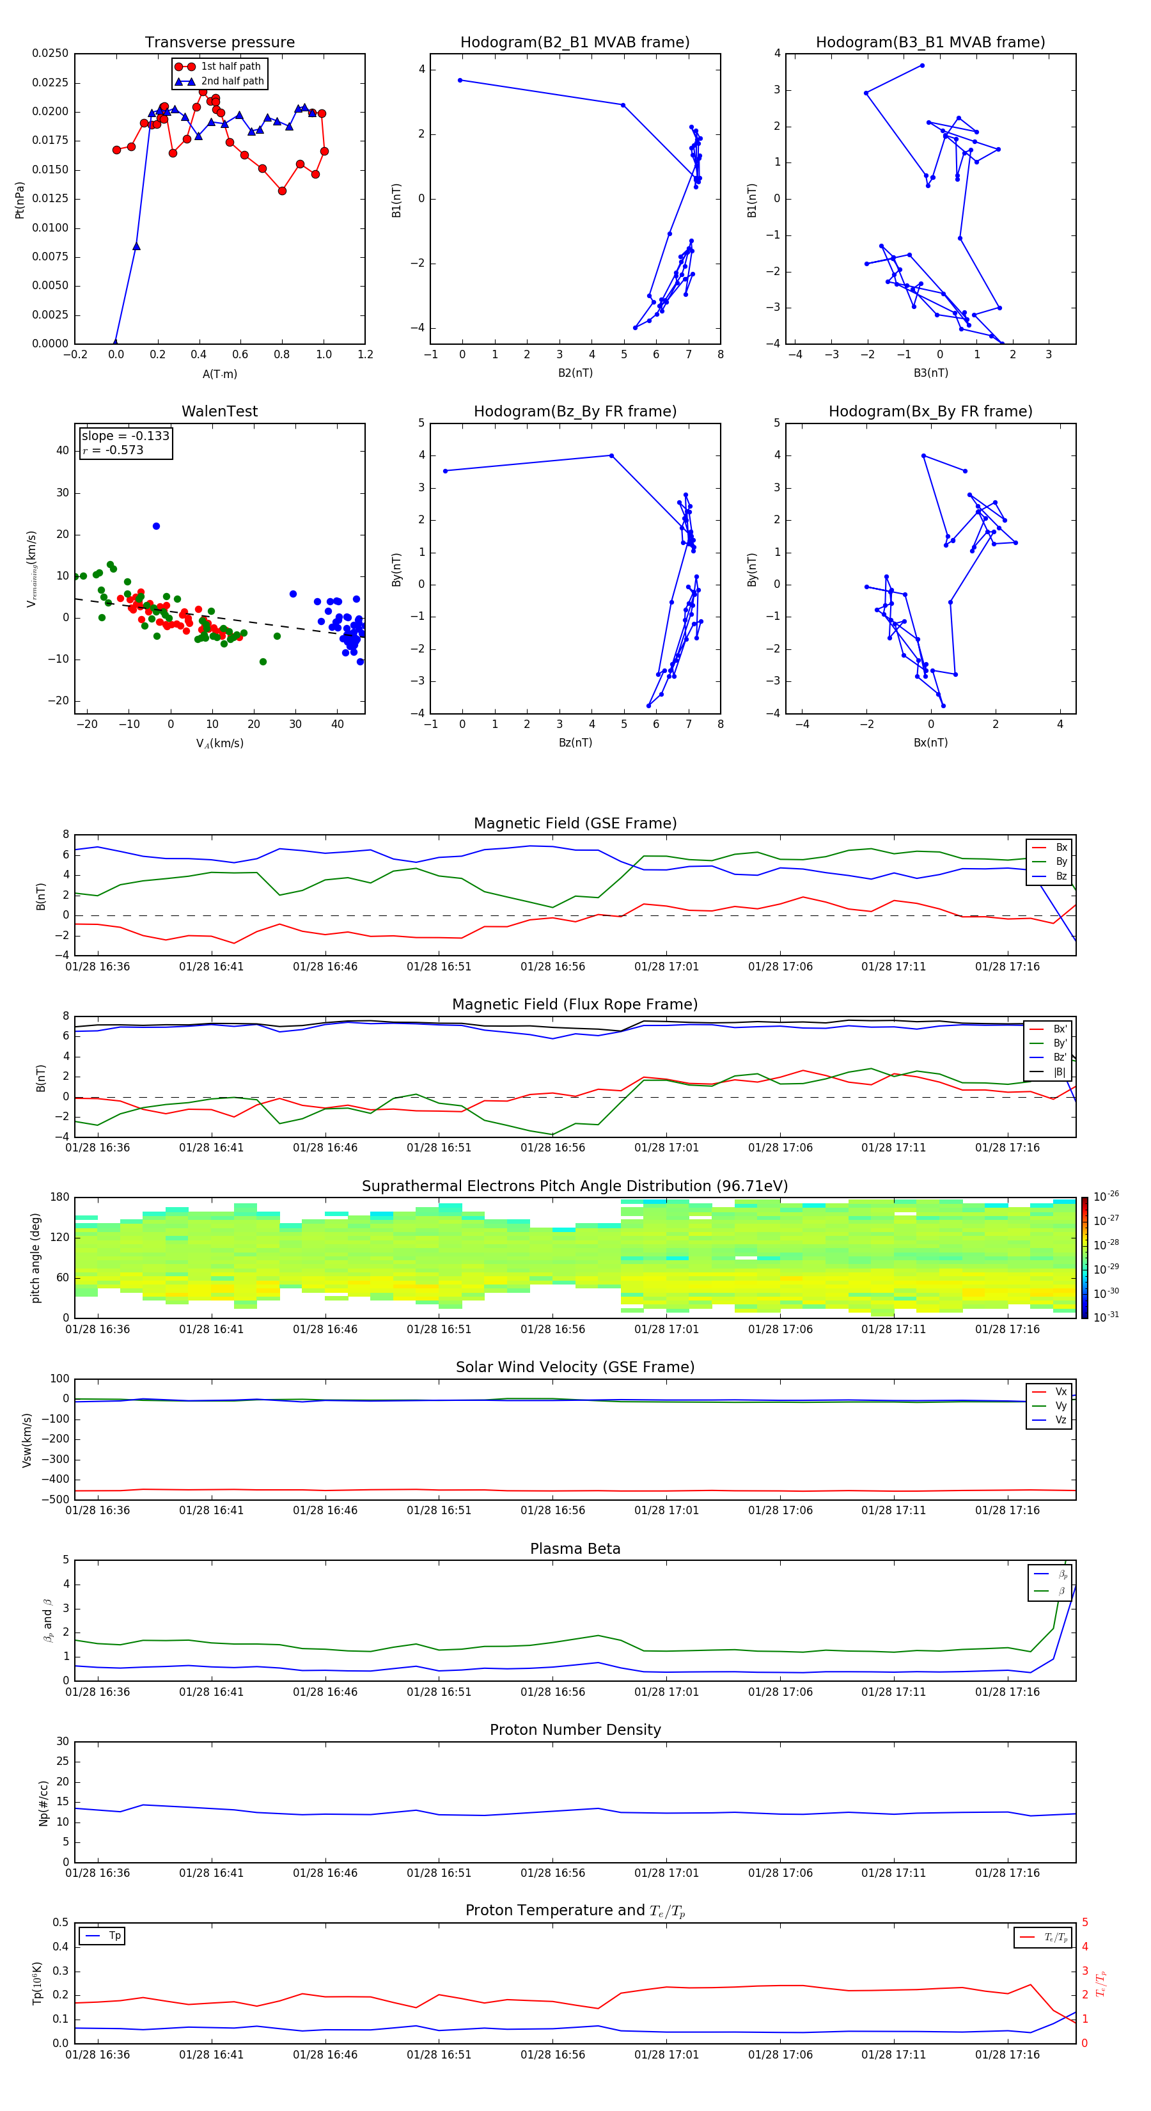Click the 'Transverse pressure' plot title
Viewport: 1151px width, 2111px height.
point(219,43)
